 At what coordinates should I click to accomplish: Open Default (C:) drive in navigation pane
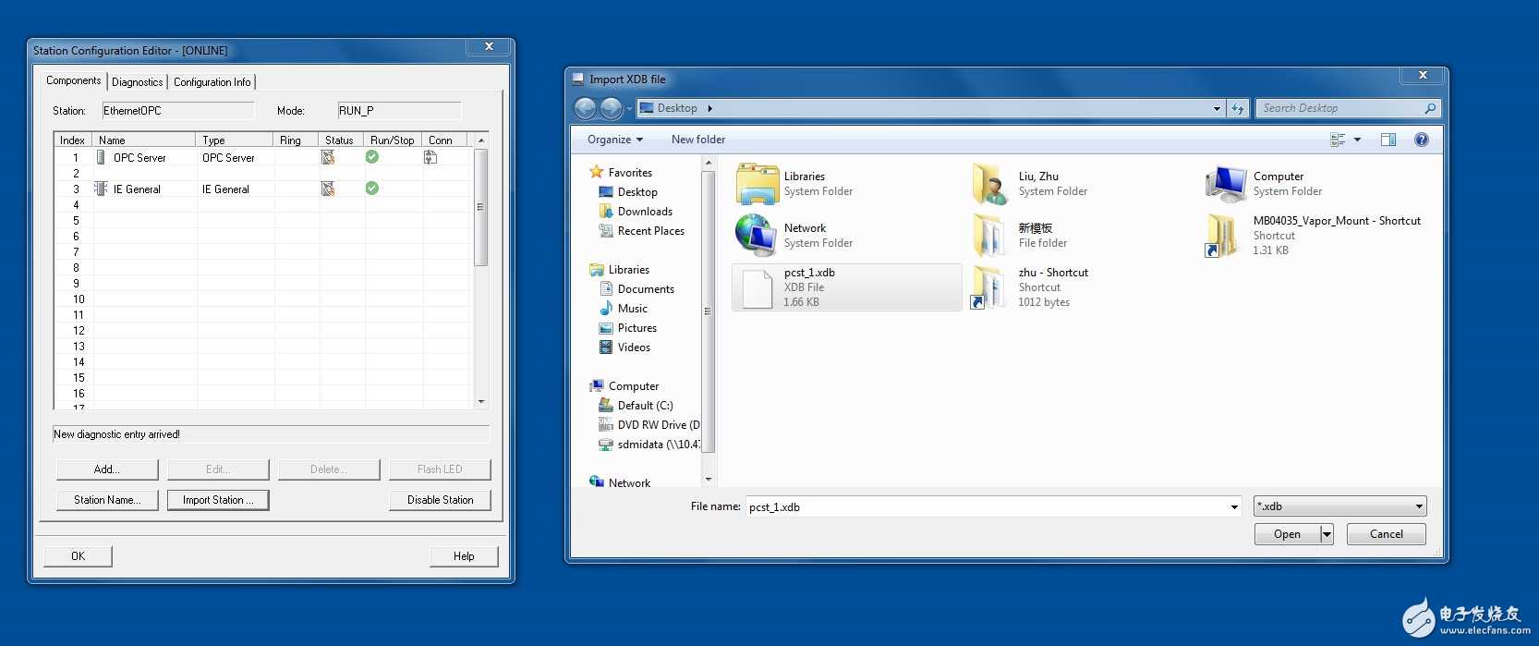(636, 406)
